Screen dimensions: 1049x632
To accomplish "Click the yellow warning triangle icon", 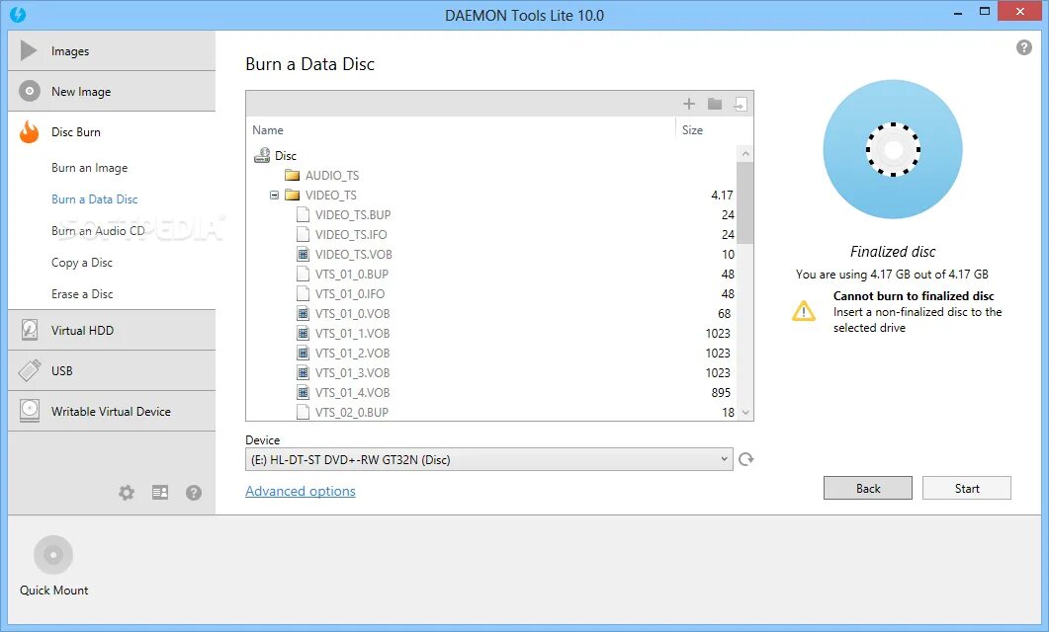I will pos(804,311).
